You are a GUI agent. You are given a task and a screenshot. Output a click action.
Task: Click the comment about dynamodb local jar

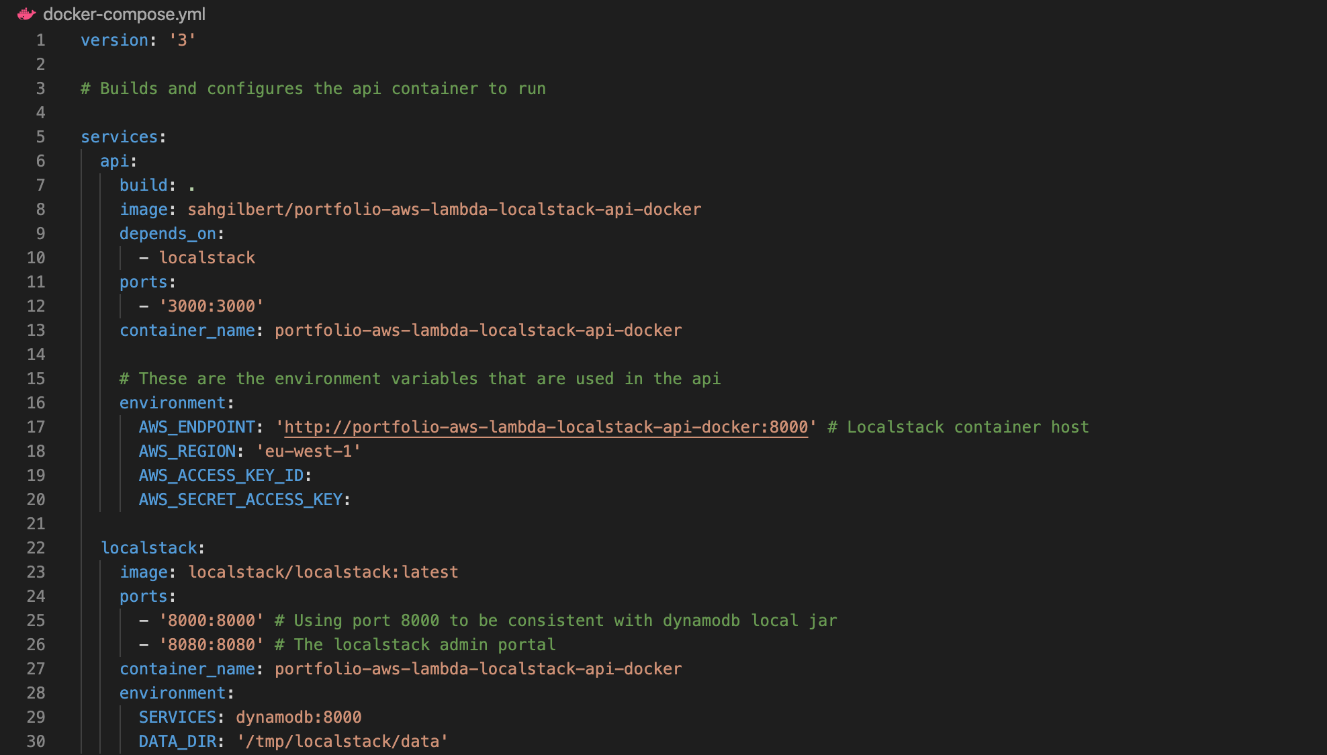555,621
